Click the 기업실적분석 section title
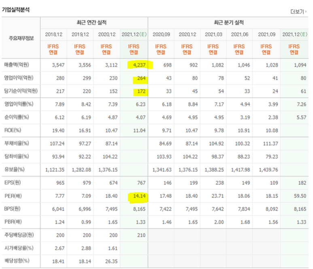The image size is (313, 269). (16, 10)
